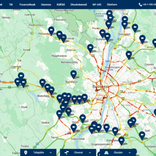This screenshot has height=156, width=156.
Task: Click the signpost icon beside Útvonal
Action: point(67,152)
